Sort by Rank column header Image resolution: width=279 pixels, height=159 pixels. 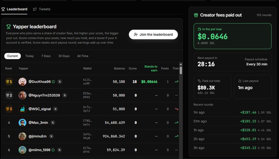(9, 69)
